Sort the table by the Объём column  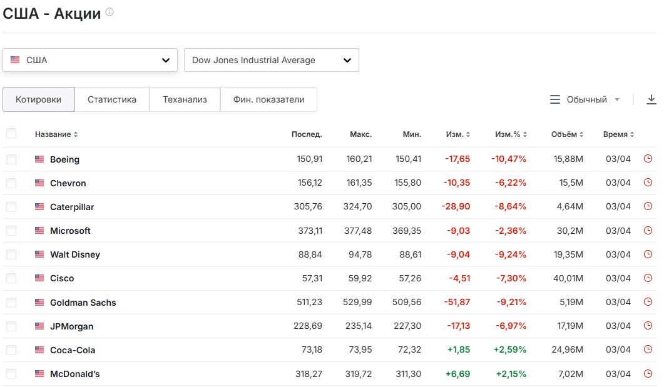[x=567, y=134]
